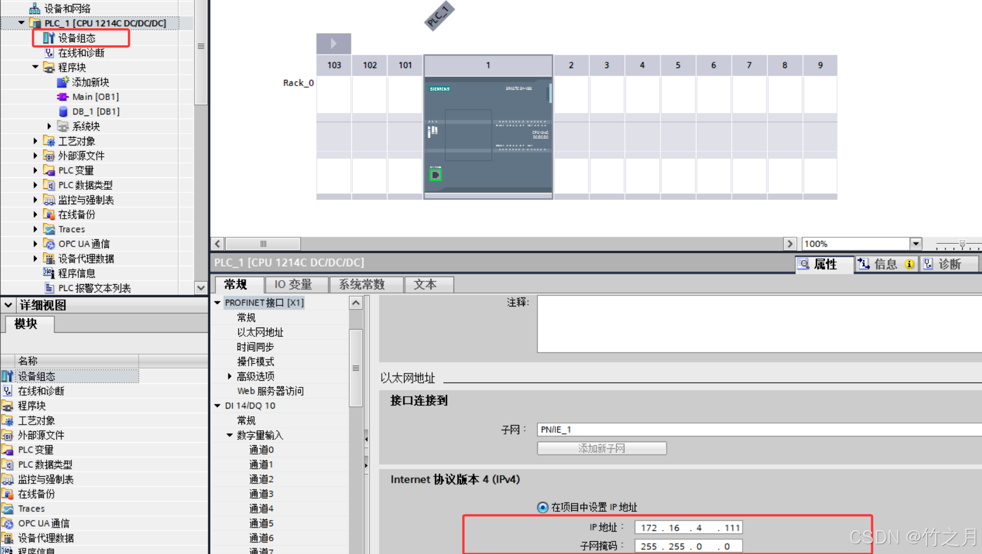The height and width of the screenshot is (554, 982).
Task: Collapse the 程序块 folder
Action: 35,67
